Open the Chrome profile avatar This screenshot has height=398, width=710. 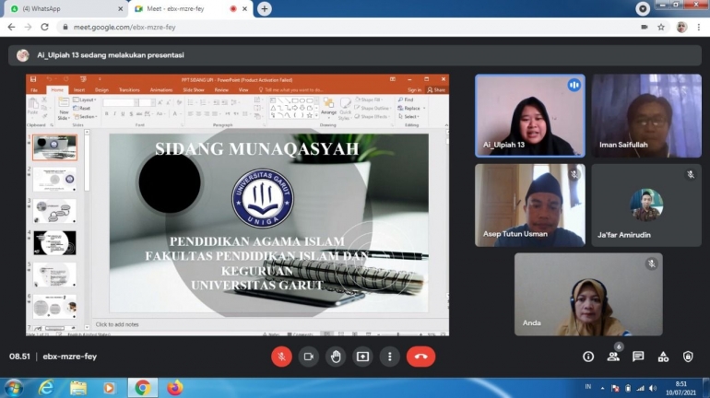681,27
